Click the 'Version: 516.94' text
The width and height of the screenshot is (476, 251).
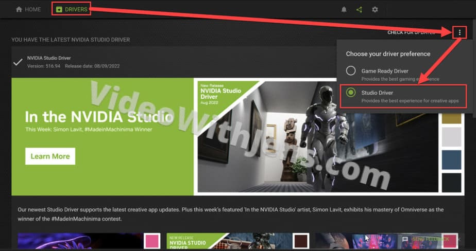coord(44,66)
